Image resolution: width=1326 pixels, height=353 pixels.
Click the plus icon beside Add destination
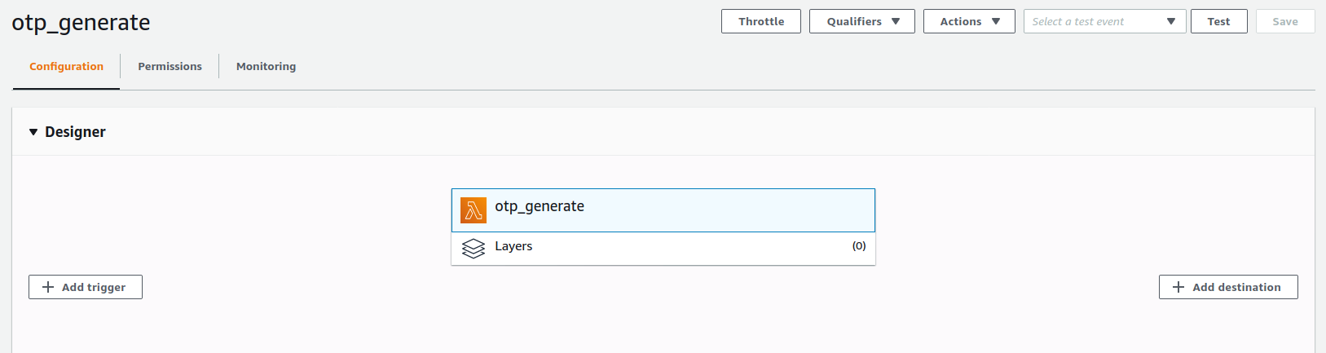1178,287
